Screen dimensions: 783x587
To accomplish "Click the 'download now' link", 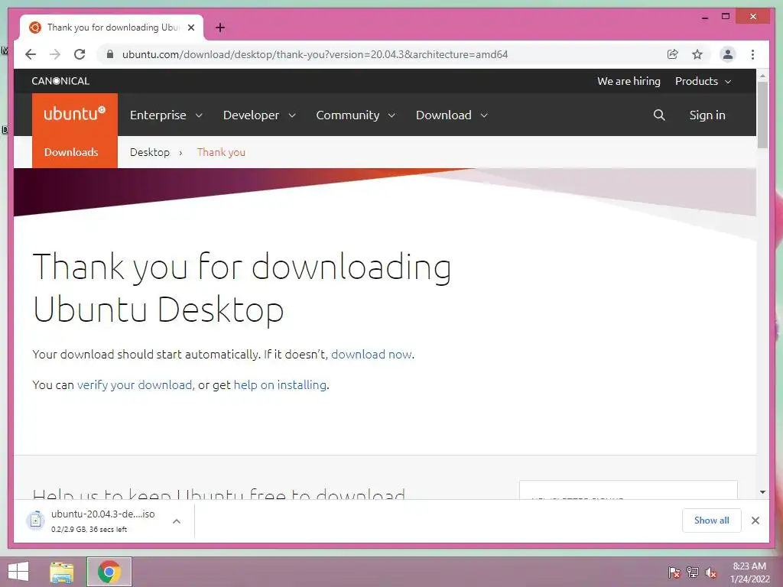I will 372,355.
